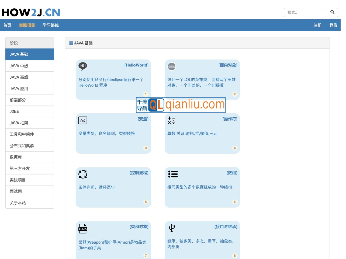The width and height of the screenshot is (346, 259).
Task: Click the 登录 login link
Action: pos(333,25)
